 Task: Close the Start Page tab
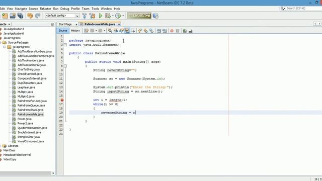click(76, 25)
